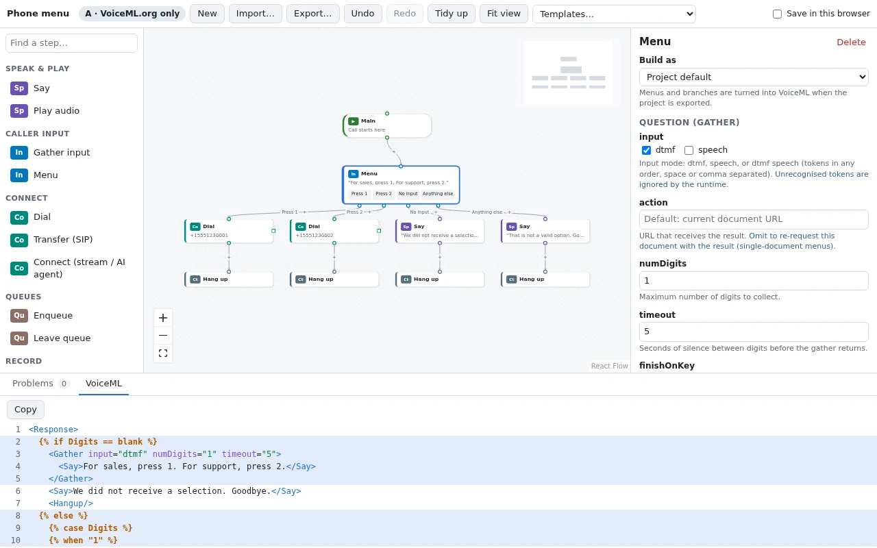Viewport: 877px width, 548px height.
Task: Zoom out on the flow canvas
Action: (163, 336)
